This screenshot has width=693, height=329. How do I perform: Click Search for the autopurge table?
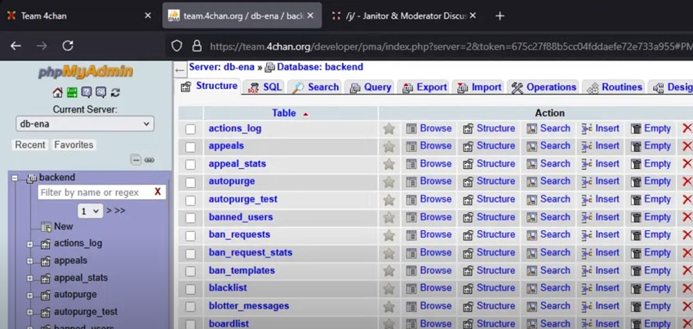(x=549, y=181)
